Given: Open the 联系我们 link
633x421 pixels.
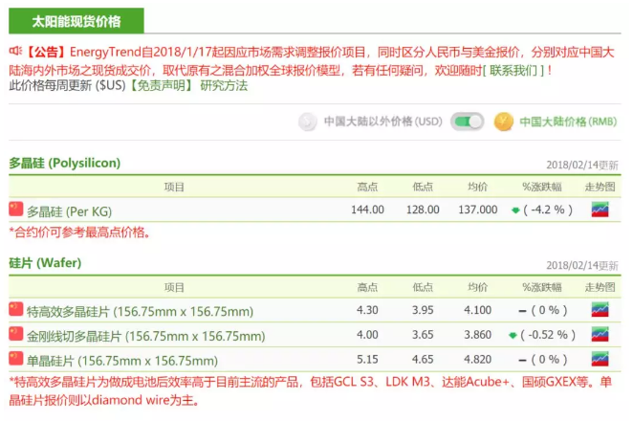Looking at the screenshot, I should [x=515, y=71].
